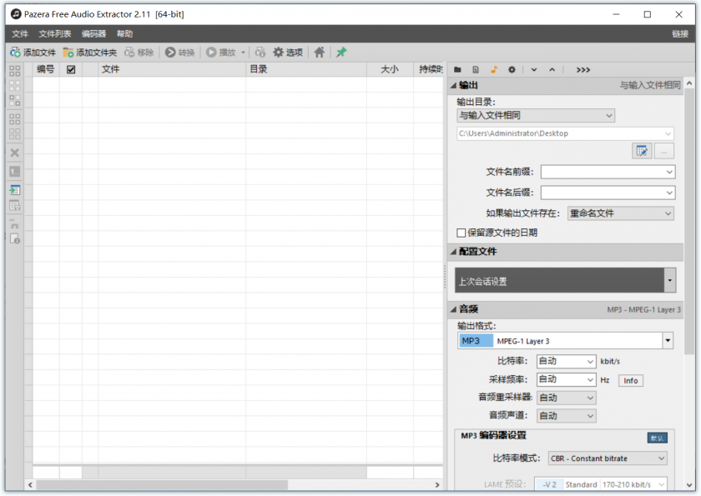The height and width of the screenshot is (496, 701).
Task: Click the 添加文件夹 (add folder) toolbar button
Action: point(90,53)
